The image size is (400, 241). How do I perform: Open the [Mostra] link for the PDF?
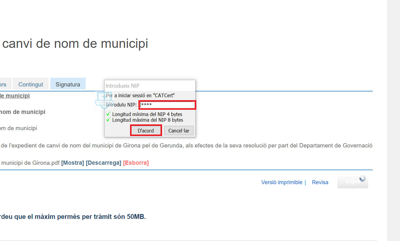pos(73,163)
